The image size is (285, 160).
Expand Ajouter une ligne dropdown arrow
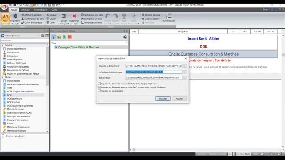coord(68,24)
